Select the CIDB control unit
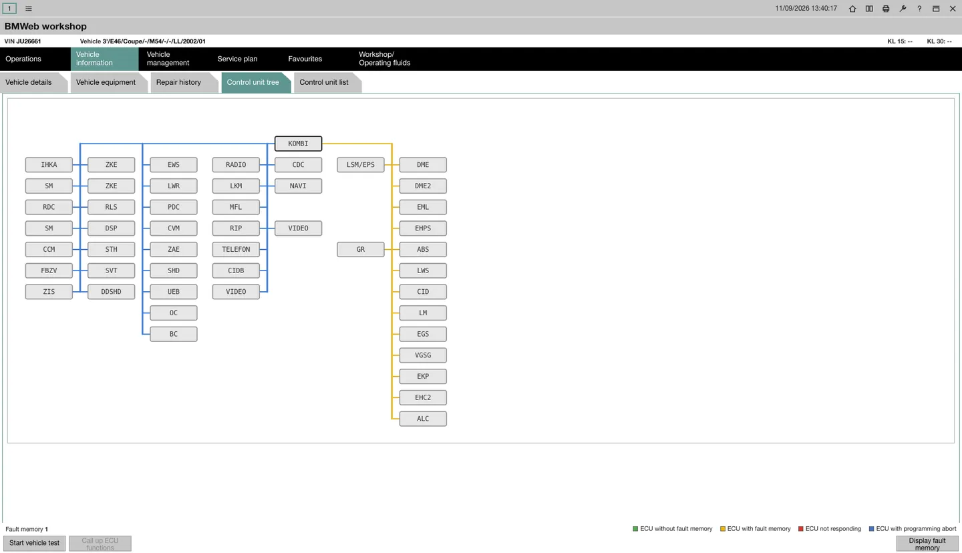The image size is (962, 553). [236, 270]
